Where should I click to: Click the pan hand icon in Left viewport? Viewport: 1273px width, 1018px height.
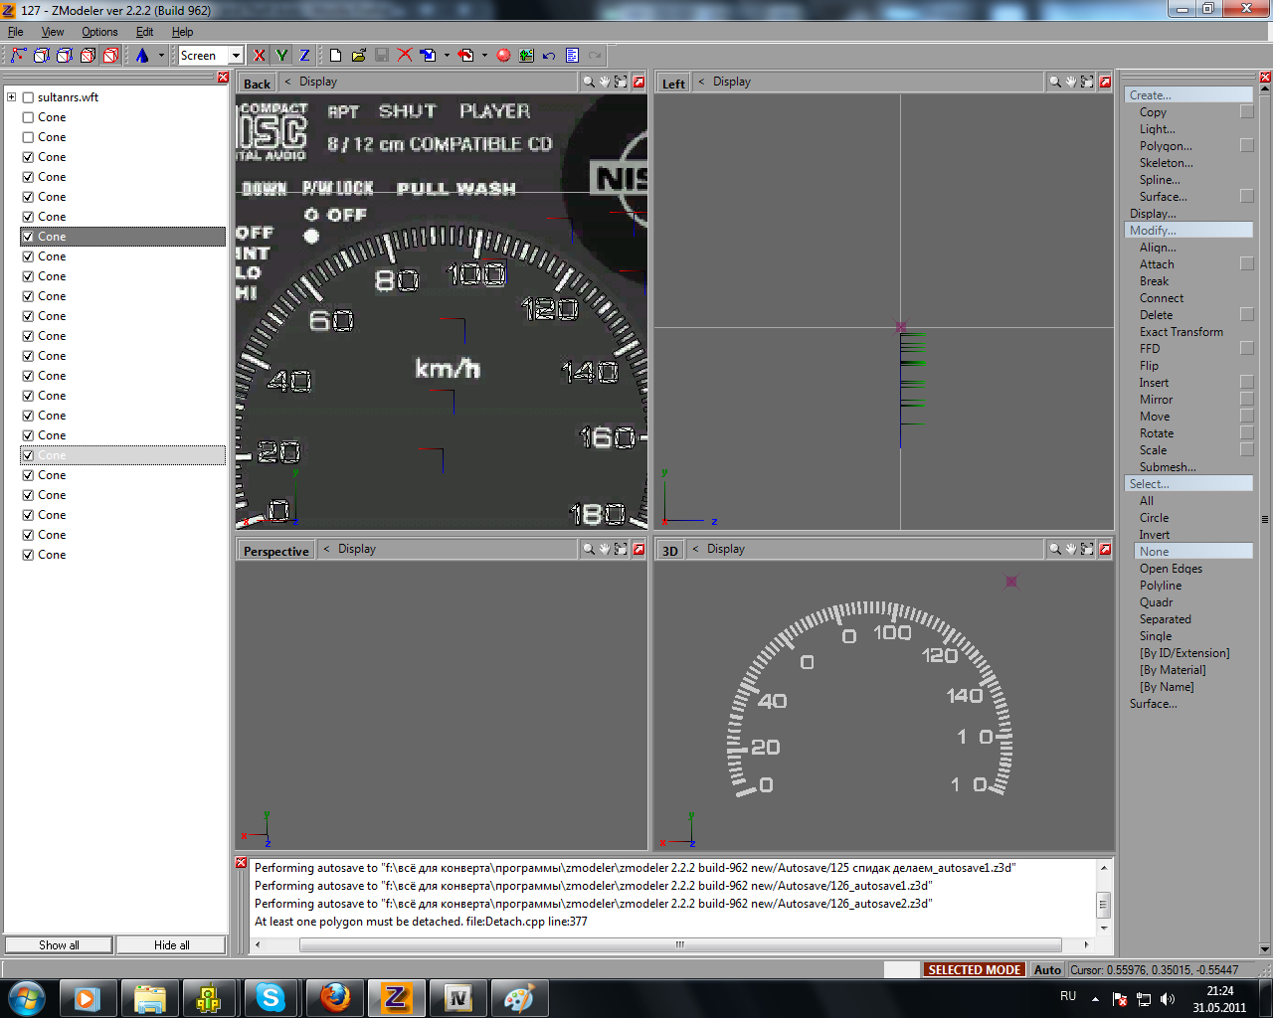1071,83
